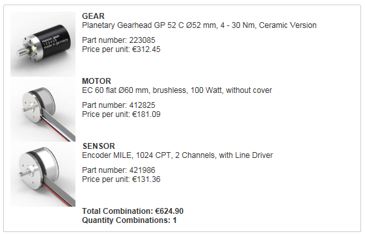Click the black gearhead housing label text

coord(55,42)
